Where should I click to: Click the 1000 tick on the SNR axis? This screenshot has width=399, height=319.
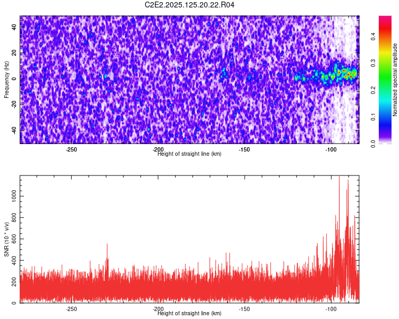click(x=14, y=196)
